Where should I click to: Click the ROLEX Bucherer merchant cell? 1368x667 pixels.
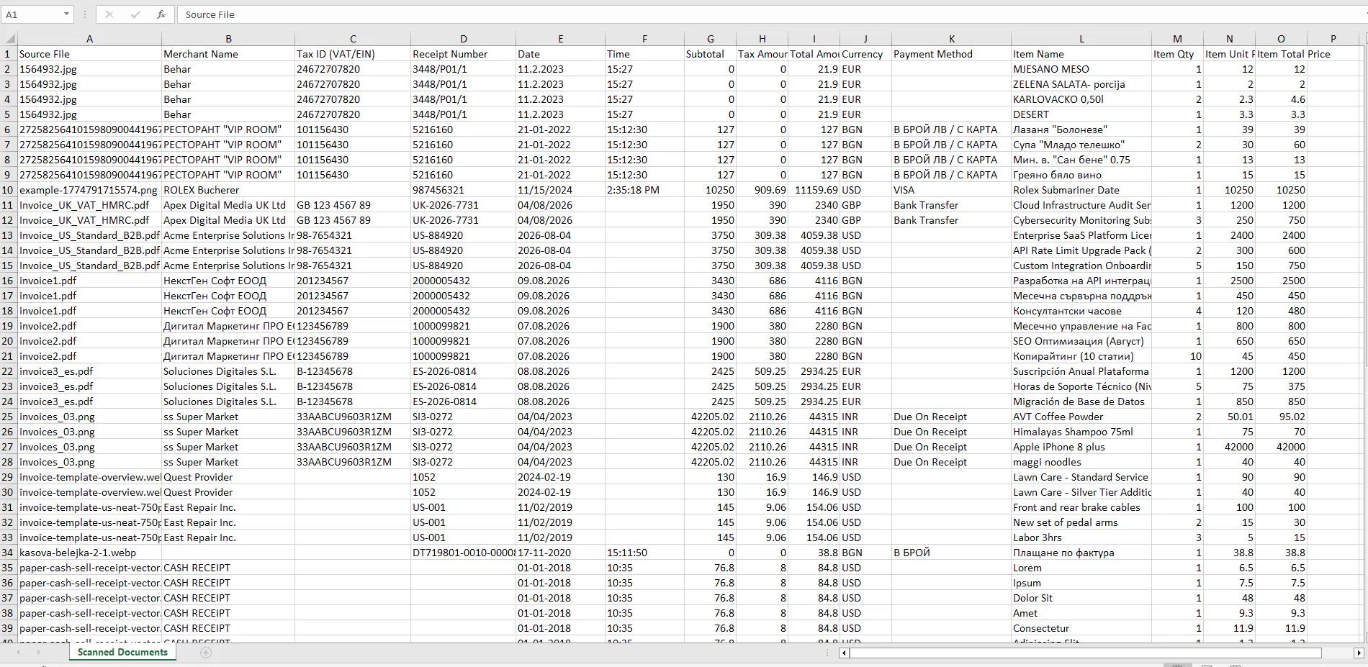tap(228, 190)
